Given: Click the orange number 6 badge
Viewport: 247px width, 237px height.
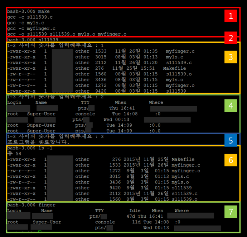Looking at the screenshot, I should pos(231,160).
